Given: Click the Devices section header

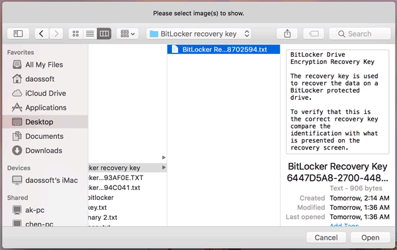Looking at the screenshot, I should click(x=19, y=168).
